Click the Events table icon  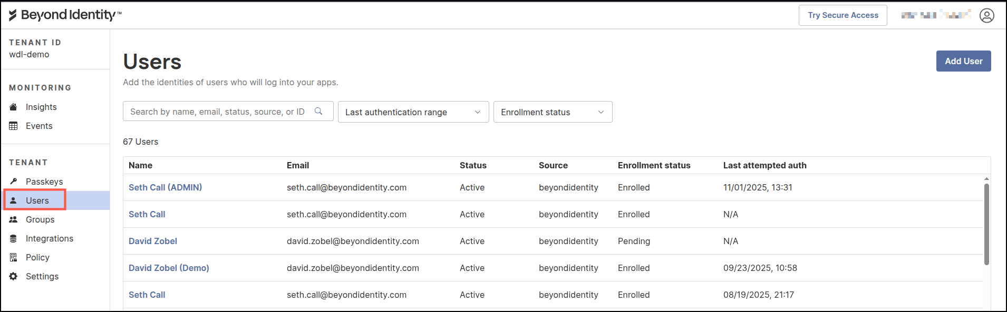point(14,126)
